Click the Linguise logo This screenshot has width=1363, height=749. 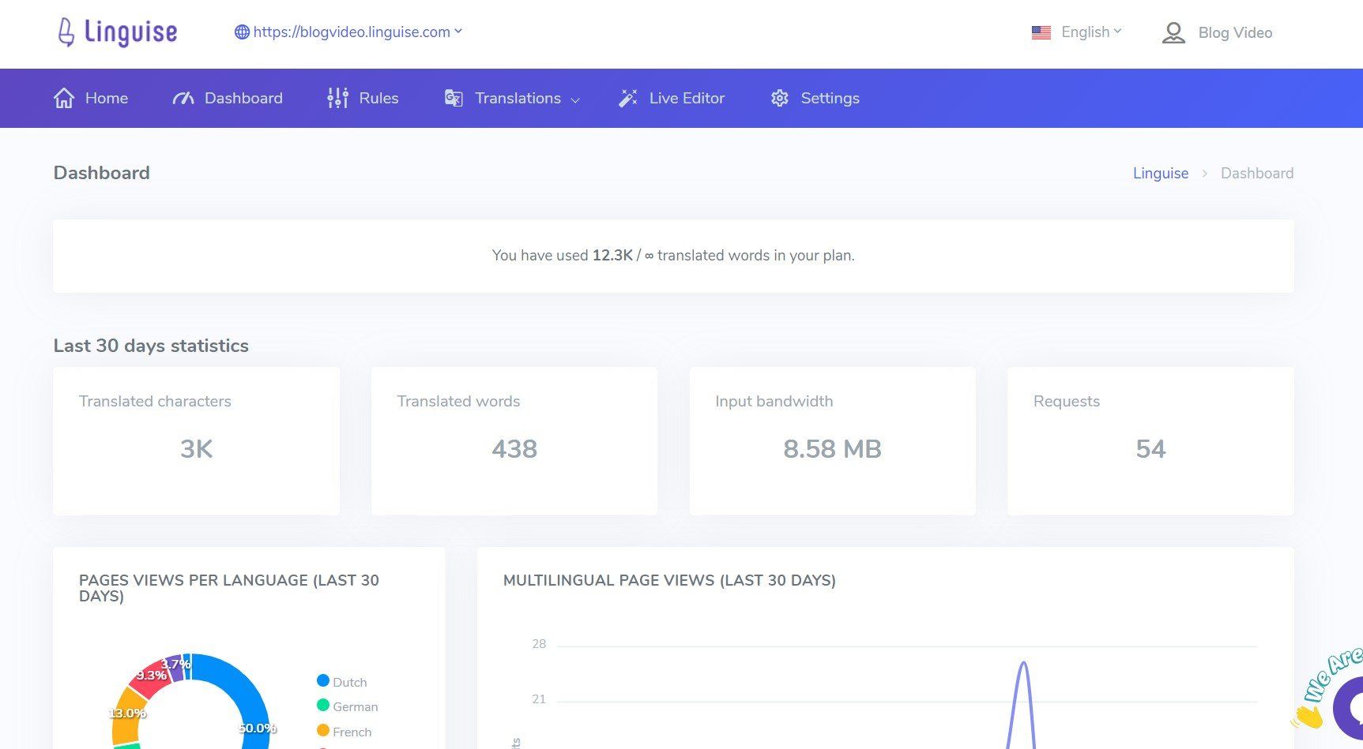pos(118,32)
